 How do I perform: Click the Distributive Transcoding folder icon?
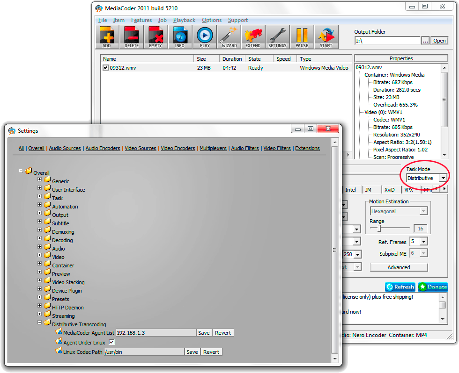tap(47, 322)
